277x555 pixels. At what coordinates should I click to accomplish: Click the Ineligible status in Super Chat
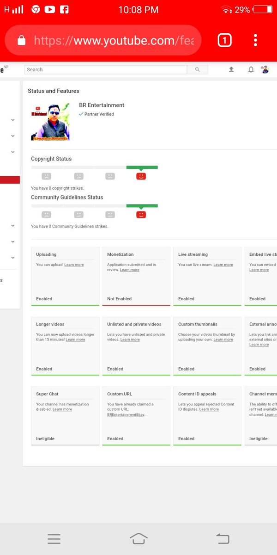click(46, 439)
